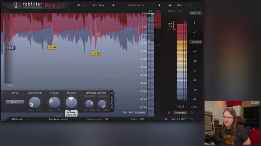Click the -14 (Strm) target level label
The width and height of the screenshot is (261, 146).
(196, 42)
